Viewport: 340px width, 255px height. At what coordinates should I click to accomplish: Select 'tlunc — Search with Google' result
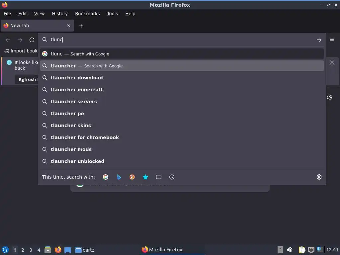pos(182,54)
